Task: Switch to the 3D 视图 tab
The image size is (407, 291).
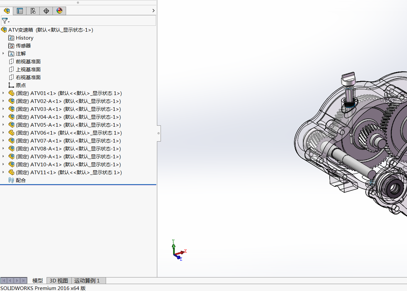Action: 59,281
